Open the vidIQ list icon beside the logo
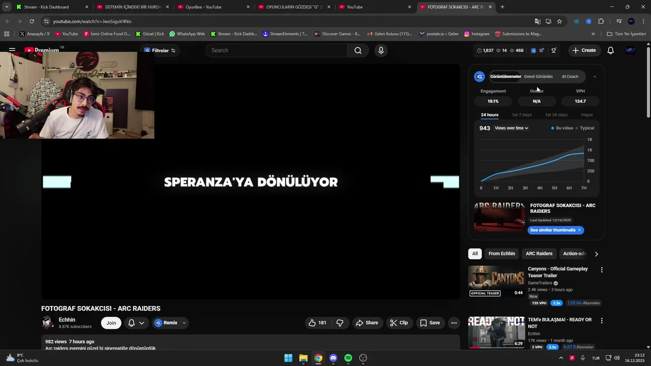Image resolution: width=651 pixels, height=366 pixels. tap(542, 50)
